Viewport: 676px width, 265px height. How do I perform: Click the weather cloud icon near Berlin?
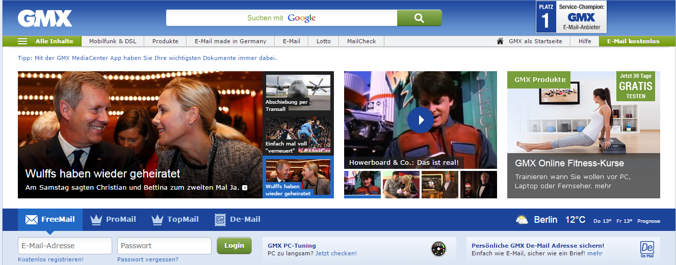pyautogui.click(x=522, y=220)
